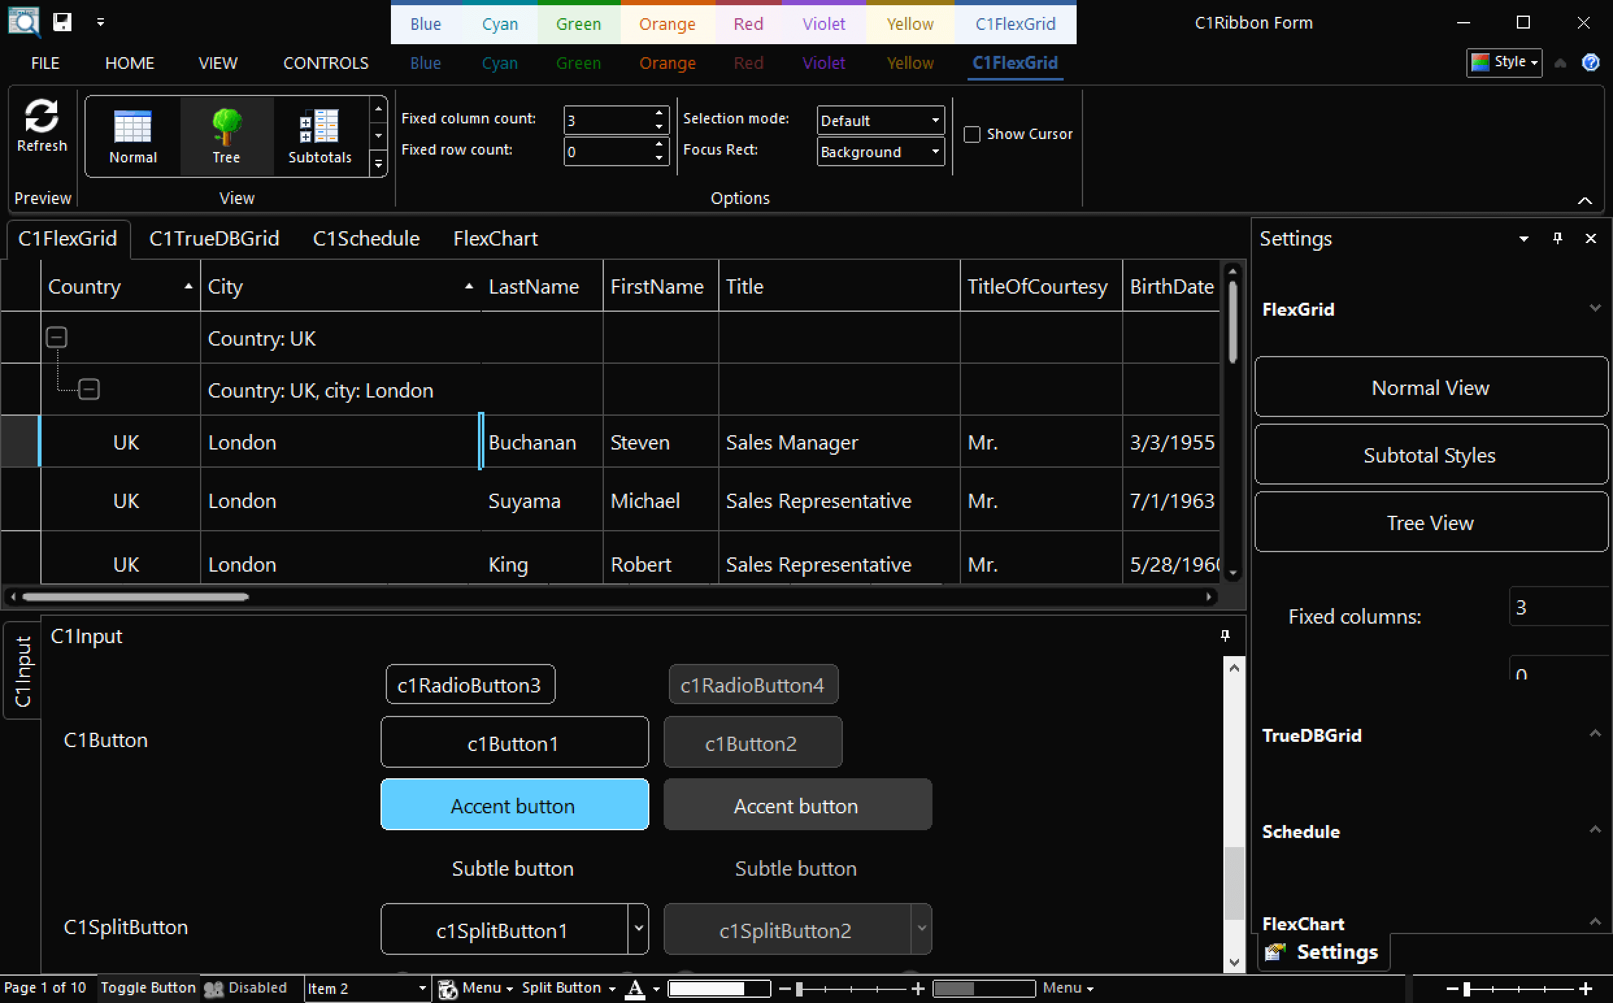Click the left track slider in status bar

pyautogui.click(x=851, y=989)
